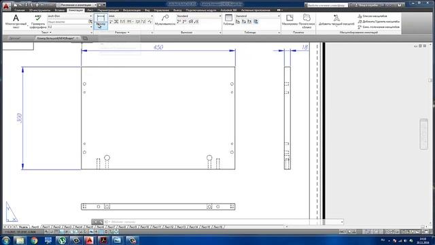Open the Output (Вывод) ribbon tab

pos(177,10)
